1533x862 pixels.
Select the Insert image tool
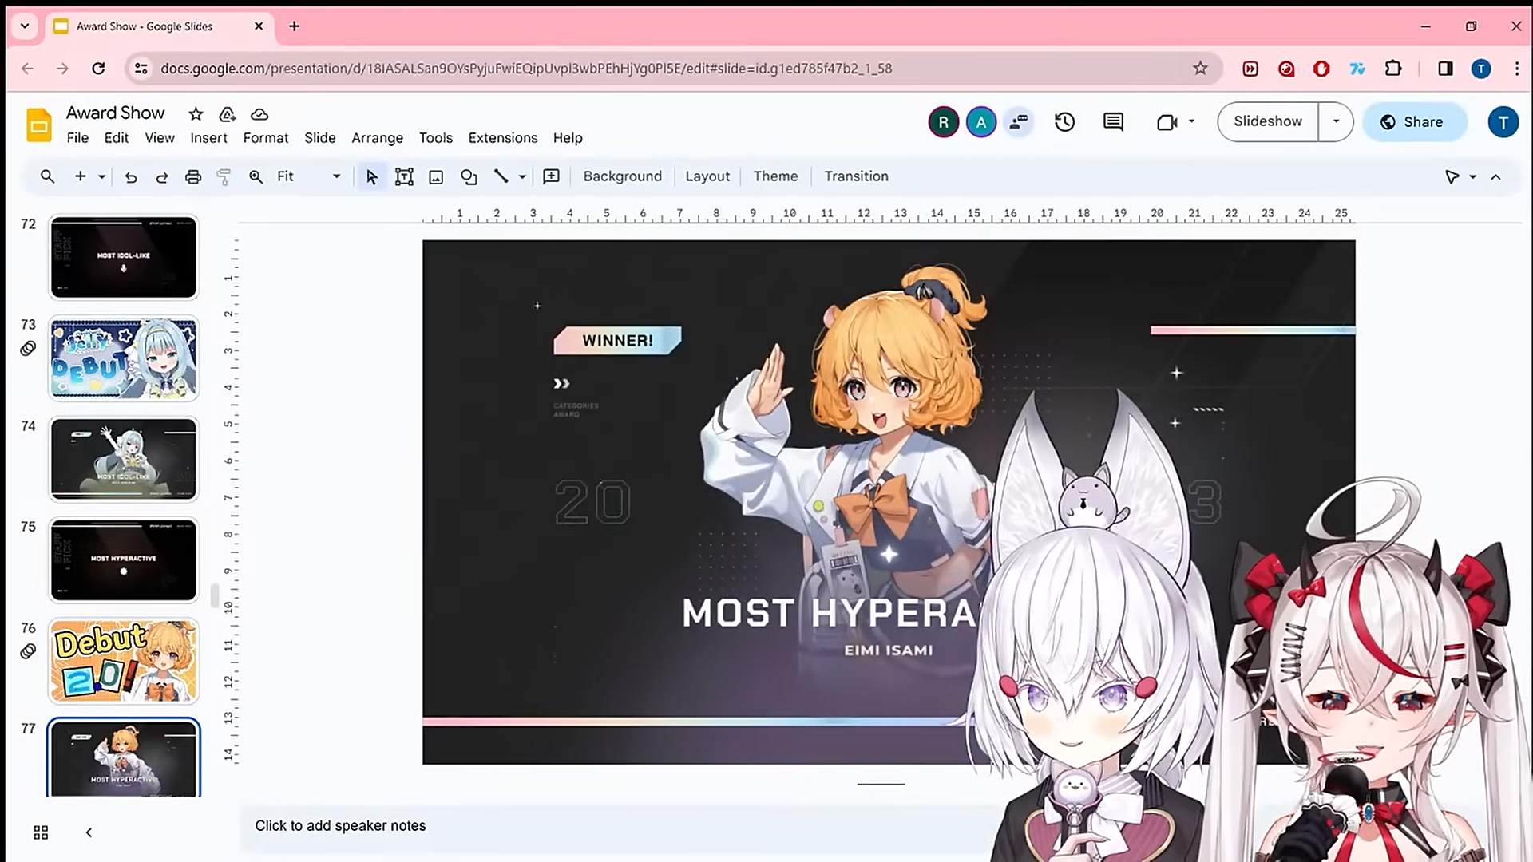[436, 177]
